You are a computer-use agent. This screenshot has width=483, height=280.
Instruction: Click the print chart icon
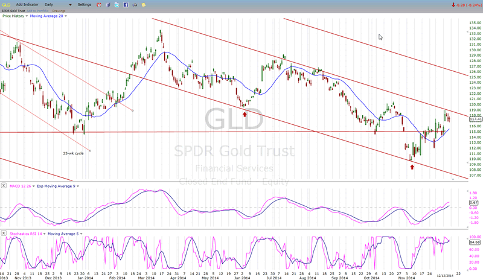pos(134,4)
